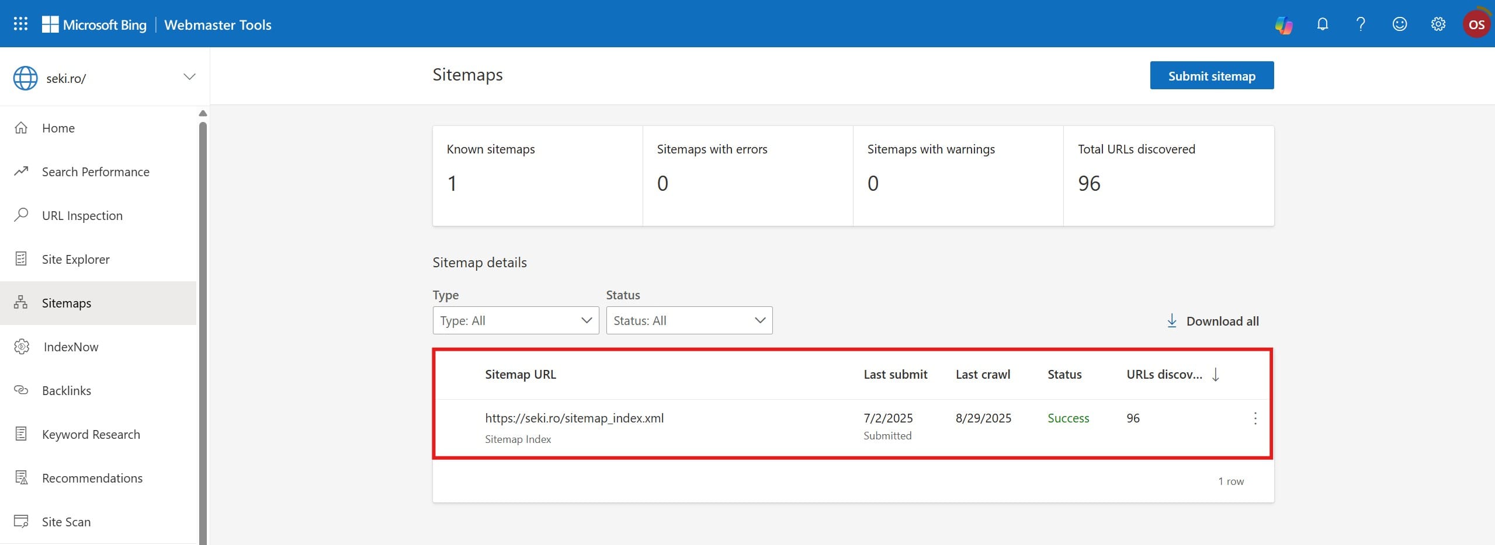This screenshot has height=545, width=1495.
Task: Select the URL Inspection tool
Action: click(82, 215)
